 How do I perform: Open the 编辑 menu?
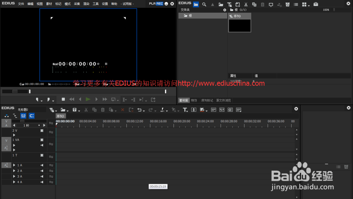30,4
